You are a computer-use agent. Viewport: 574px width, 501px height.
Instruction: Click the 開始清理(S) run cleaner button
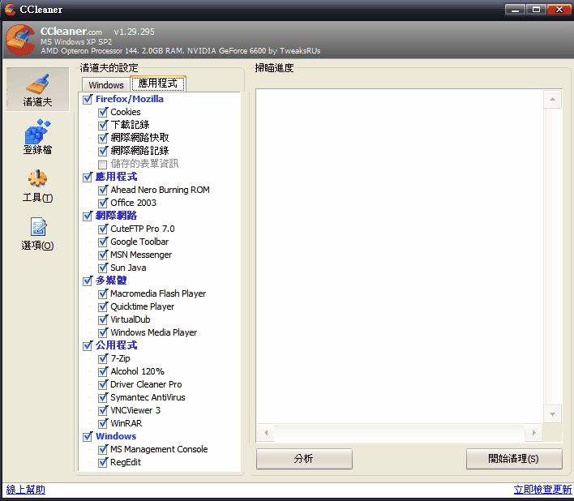(x=514, y=459)
